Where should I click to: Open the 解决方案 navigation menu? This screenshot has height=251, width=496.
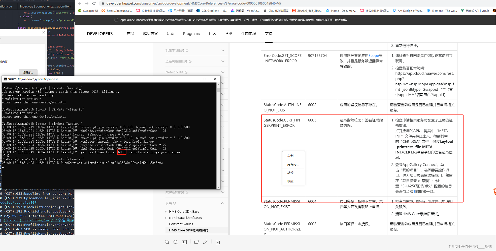[150, 34]
